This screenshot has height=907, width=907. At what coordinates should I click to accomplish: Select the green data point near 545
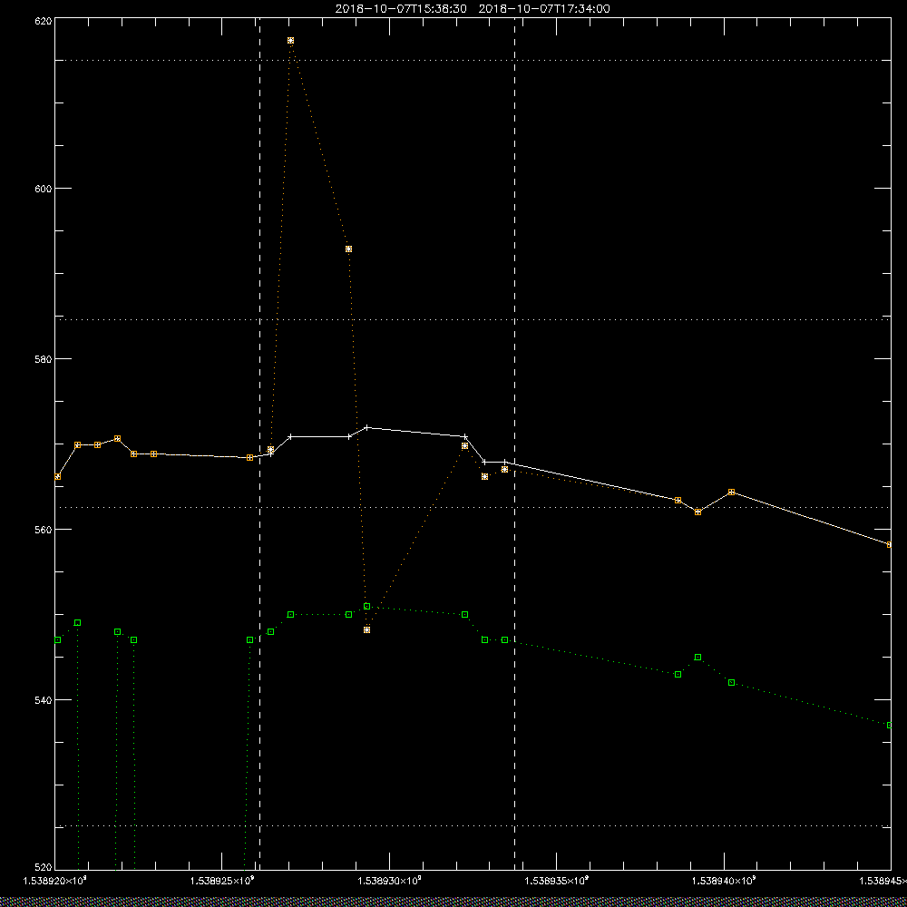[x=697, y=657]
